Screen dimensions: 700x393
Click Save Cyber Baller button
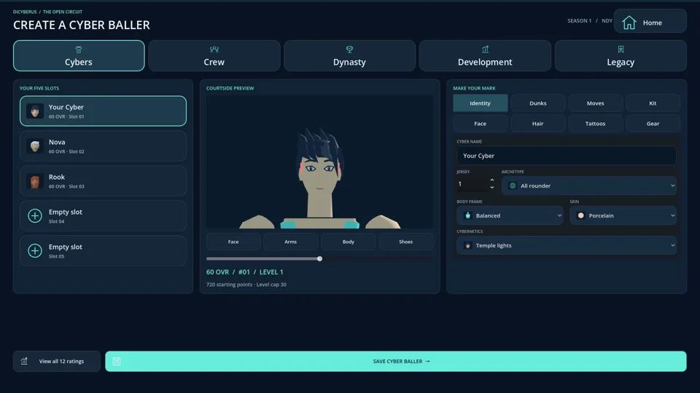click(395, 361)
